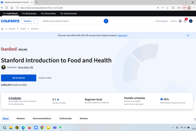
Task: Click the home breadcrumb icon
Action: click(x=2, y=29)
